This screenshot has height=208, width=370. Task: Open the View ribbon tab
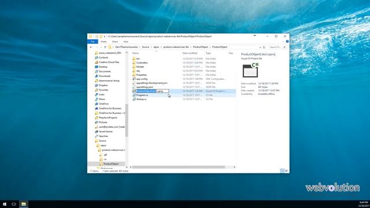125,42
